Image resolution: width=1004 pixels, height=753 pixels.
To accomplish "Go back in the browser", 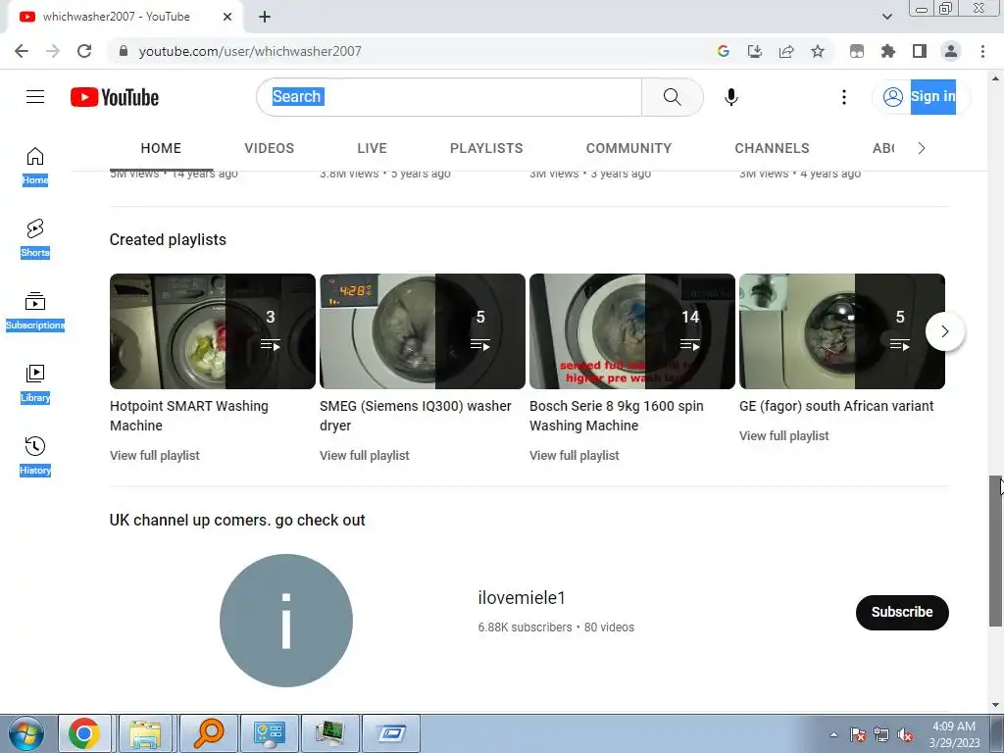I will 22,51.
